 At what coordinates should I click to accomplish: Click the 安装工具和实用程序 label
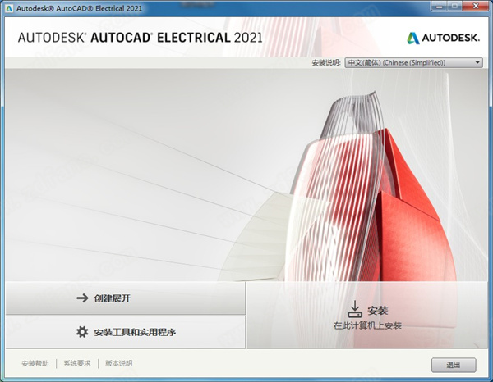[135, 332]
